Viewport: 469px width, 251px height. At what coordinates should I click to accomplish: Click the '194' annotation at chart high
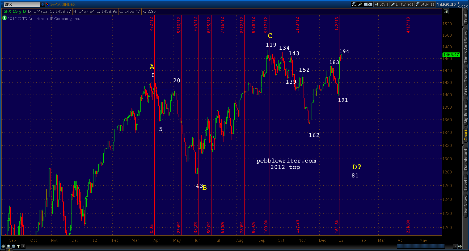click(x=344, y=52)
